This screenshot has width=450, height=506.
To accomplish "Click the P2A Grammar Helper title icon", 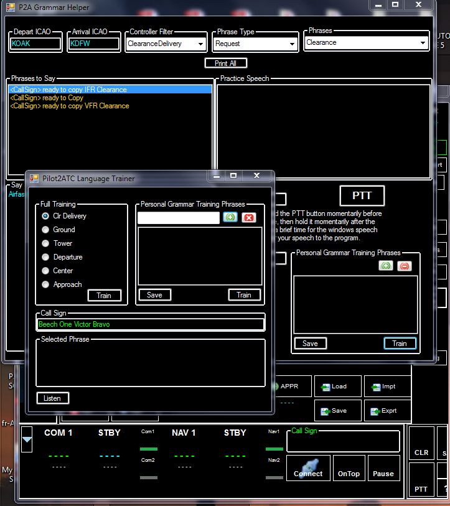I will pos(11,7).
